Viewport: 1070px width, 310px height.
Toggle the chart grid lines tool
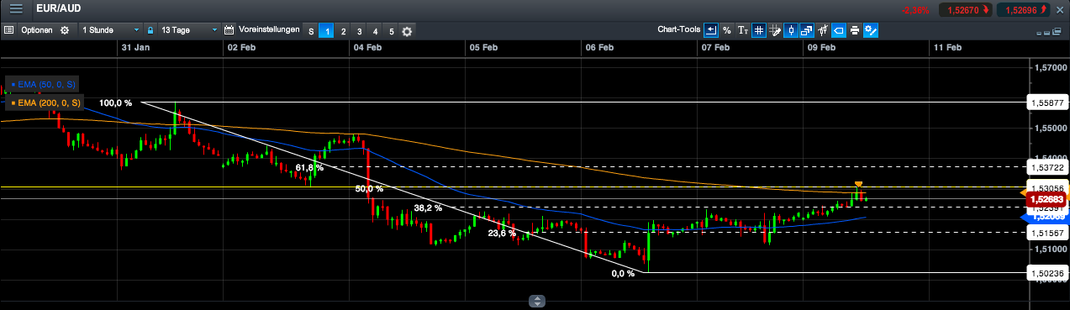coord(759,30)
